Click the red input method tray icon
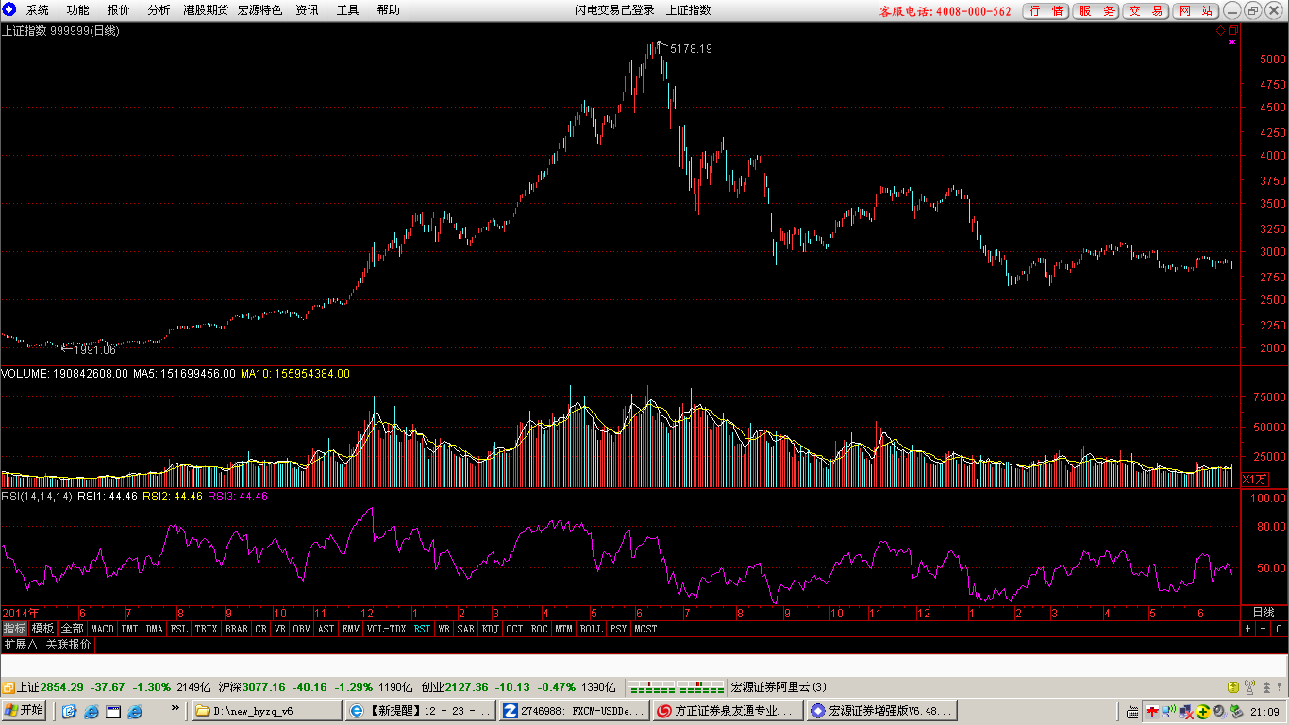The image size is (1289, 725). click(x=1152, y=711)
